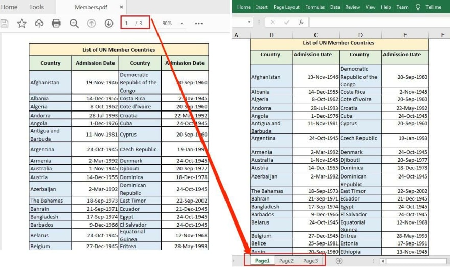Screen dimensions: 450x267
Task: Switch to Page1 sheet tab
Action: pos(262,261)
